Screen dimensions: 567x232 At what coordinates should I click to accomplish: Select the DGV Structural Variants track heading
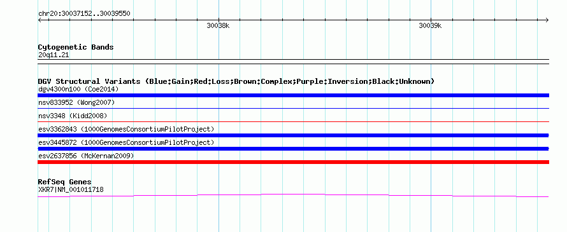click(x=236, y=81)
